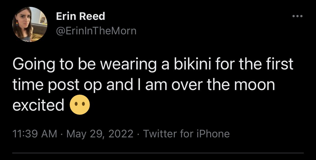Open the Twitter for iPhone source link
Screen dimensions: 316x160
186,134
